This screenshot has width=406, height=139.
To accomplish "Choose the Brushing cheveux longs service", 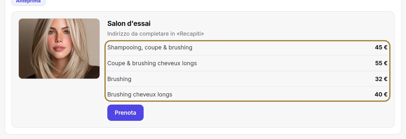I will coord(248,94).
